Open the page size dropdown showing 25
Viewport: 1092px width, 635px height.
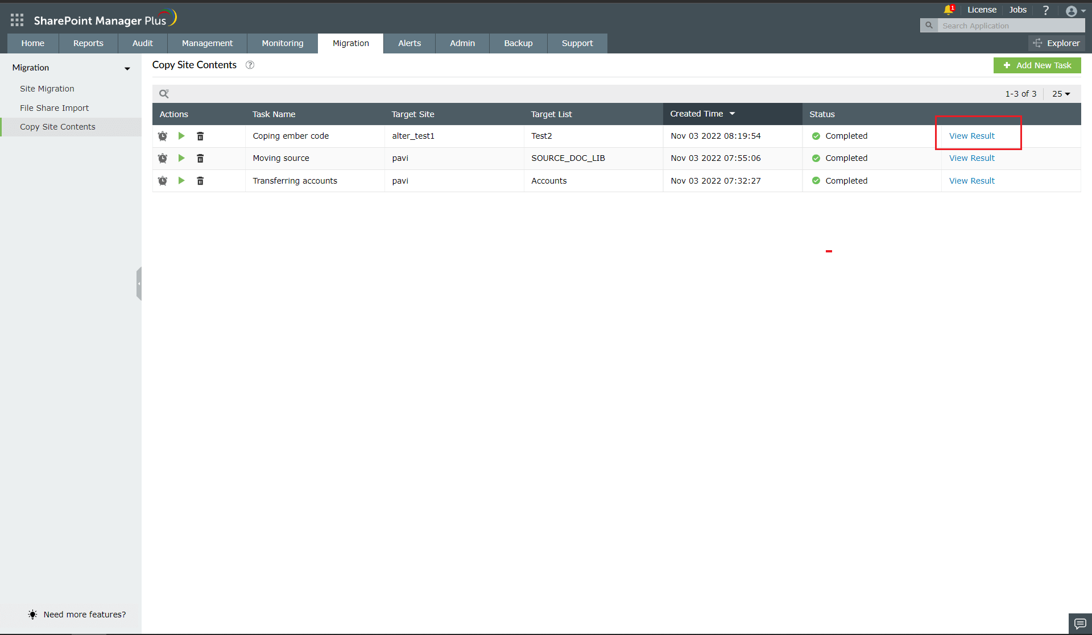pos(1060,93)
